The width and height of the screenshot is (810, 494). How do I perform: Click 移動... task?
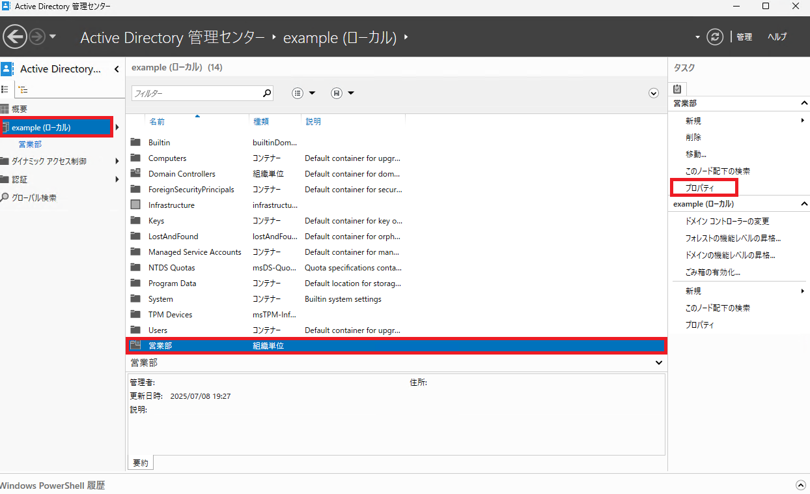pos(696,154)
